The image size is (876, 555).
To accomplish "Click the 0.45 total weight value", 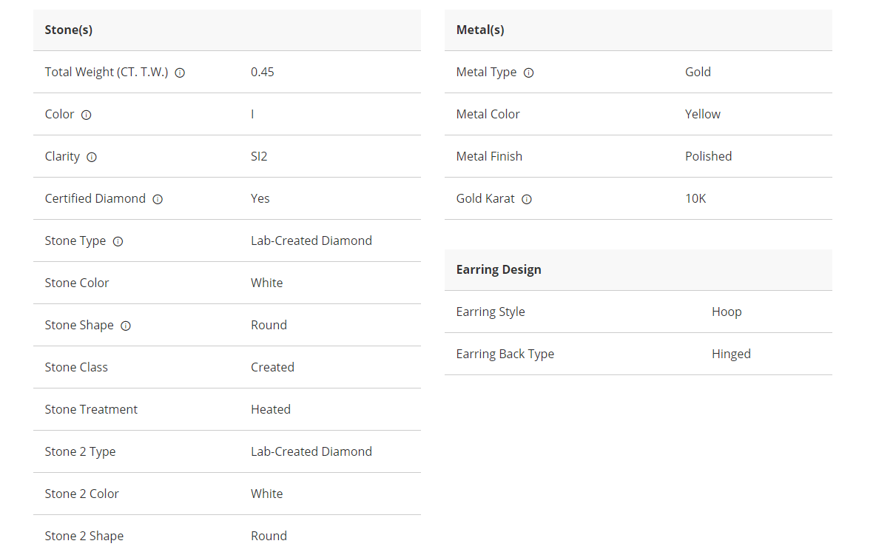I will click(x=263, y=72).
